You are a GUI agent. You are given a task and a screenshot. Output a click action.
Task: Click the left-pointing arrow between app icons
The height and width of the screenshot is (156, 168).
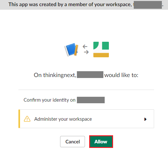(85, 47)
